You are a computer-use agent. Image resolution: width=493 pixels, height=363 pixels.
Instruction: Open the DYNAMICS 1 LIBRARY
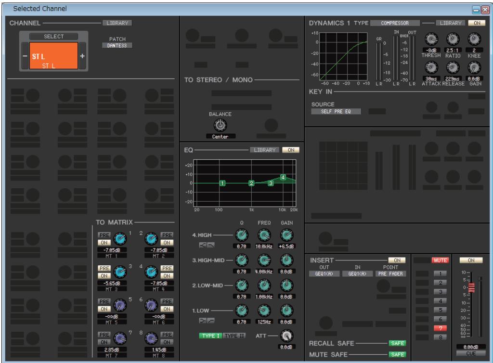(x=451, y=23)
